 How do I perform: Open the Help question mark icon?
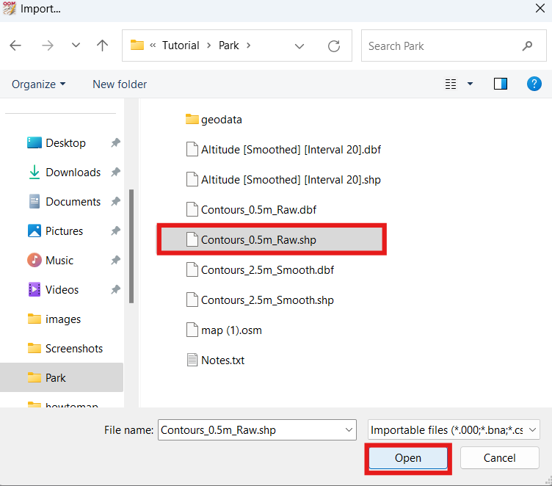coord(534,84)
